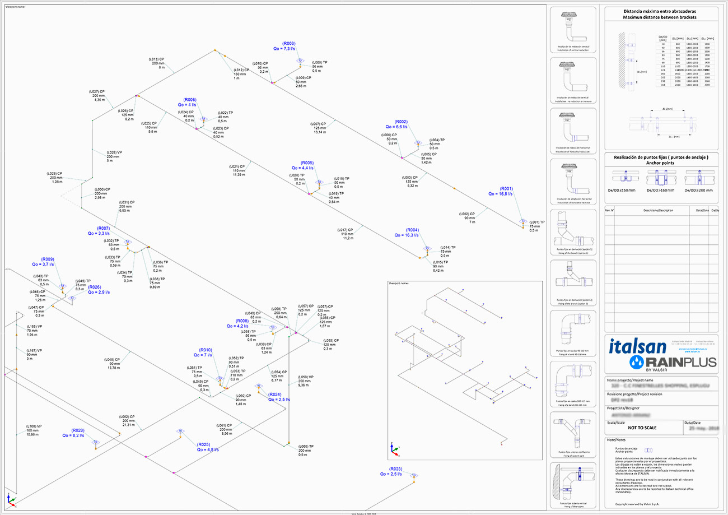Select the NOT TO SCALE text
728x515 pixels.
643,428
